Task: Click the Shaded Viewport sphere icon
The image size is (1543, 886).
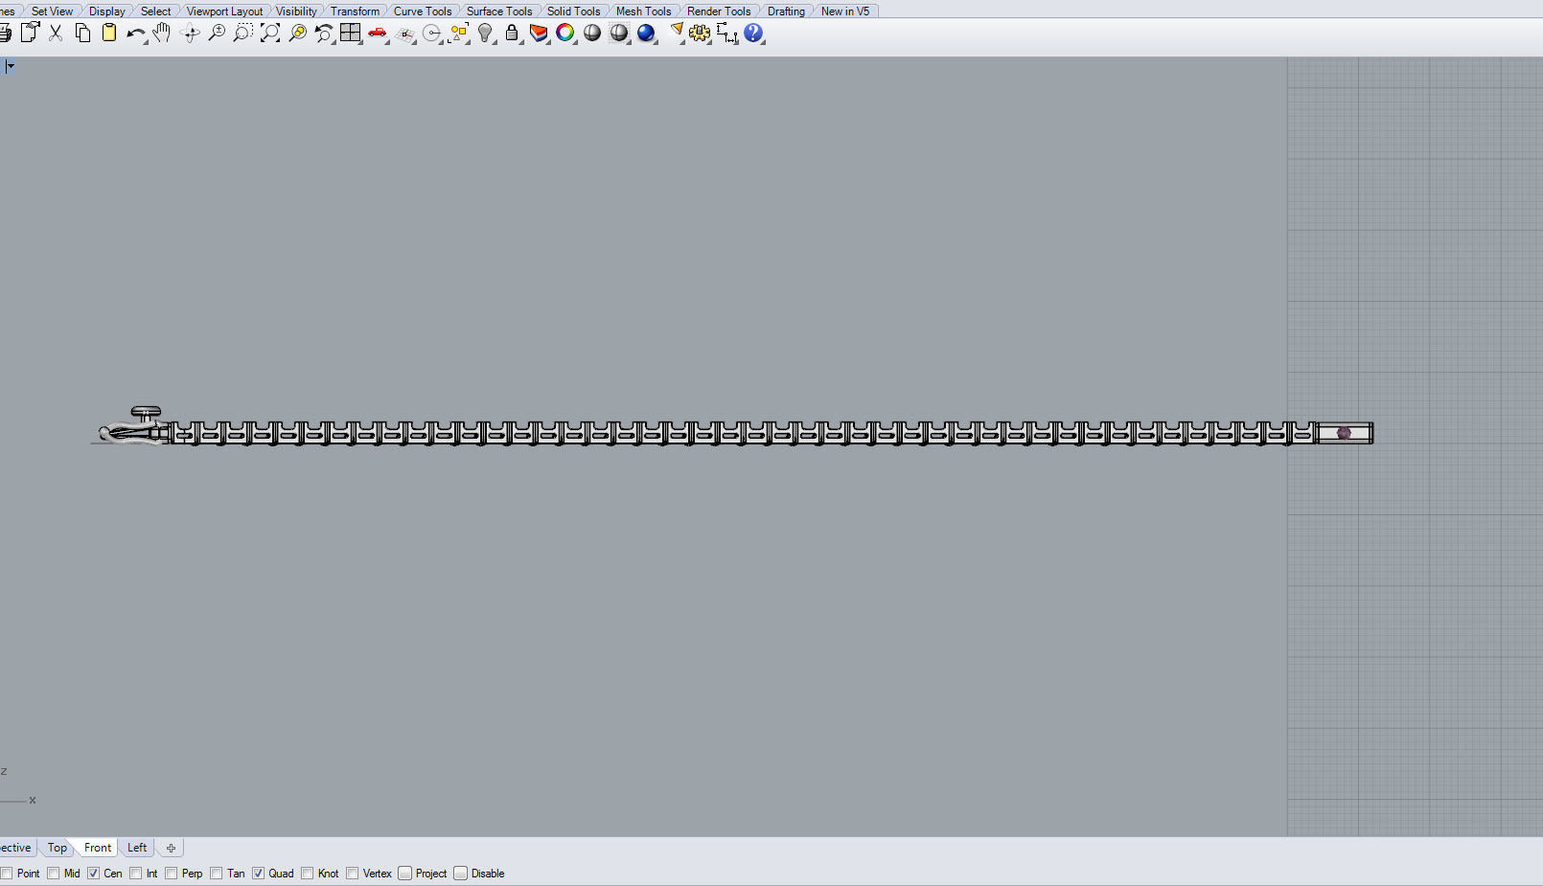Action: (592, 33)
